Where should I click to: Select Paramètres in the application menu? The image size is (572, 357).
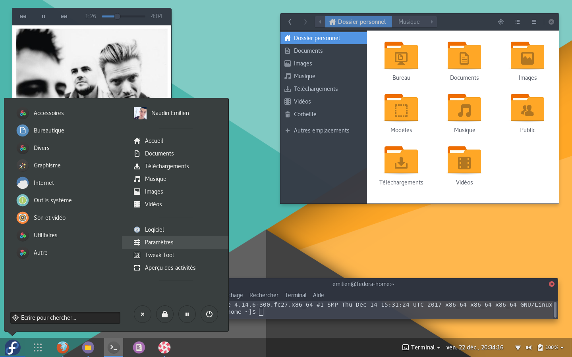point(159,242)
